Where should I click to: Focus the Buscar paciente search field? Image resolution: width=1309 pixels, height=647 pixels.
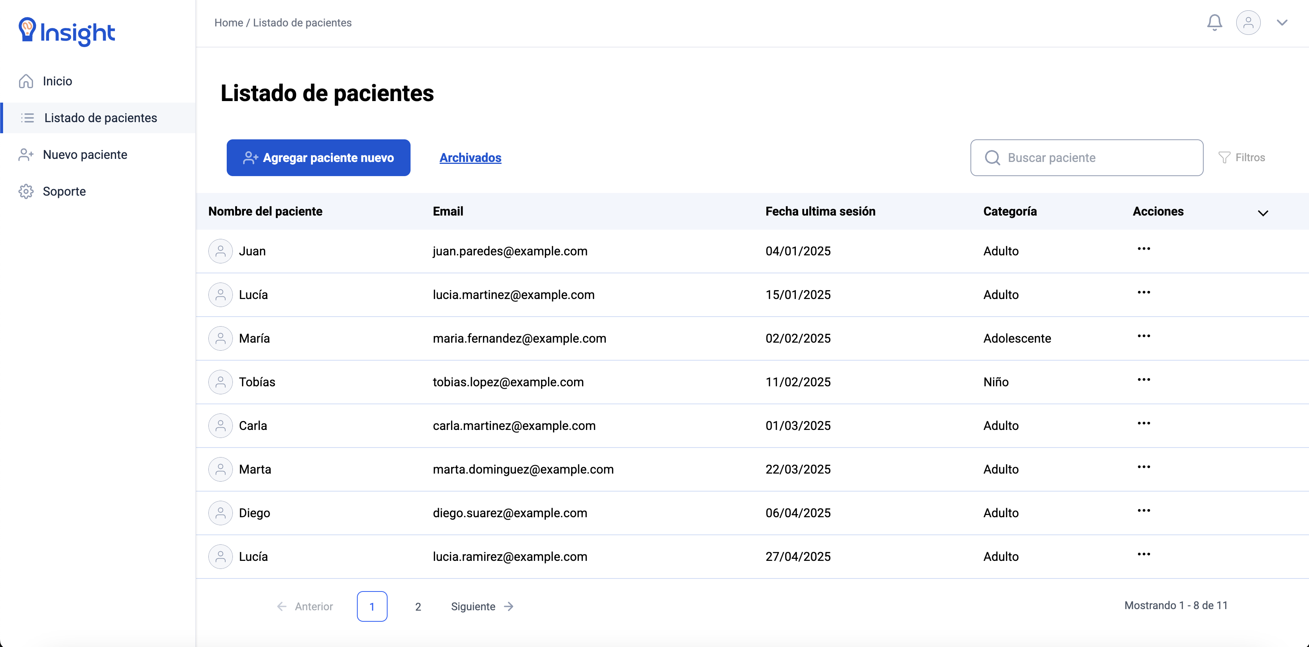(x=1086, y=158)
